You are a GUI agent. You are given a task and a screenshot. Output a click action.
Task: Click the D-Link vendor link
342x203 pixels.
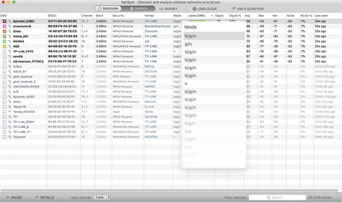149,107
